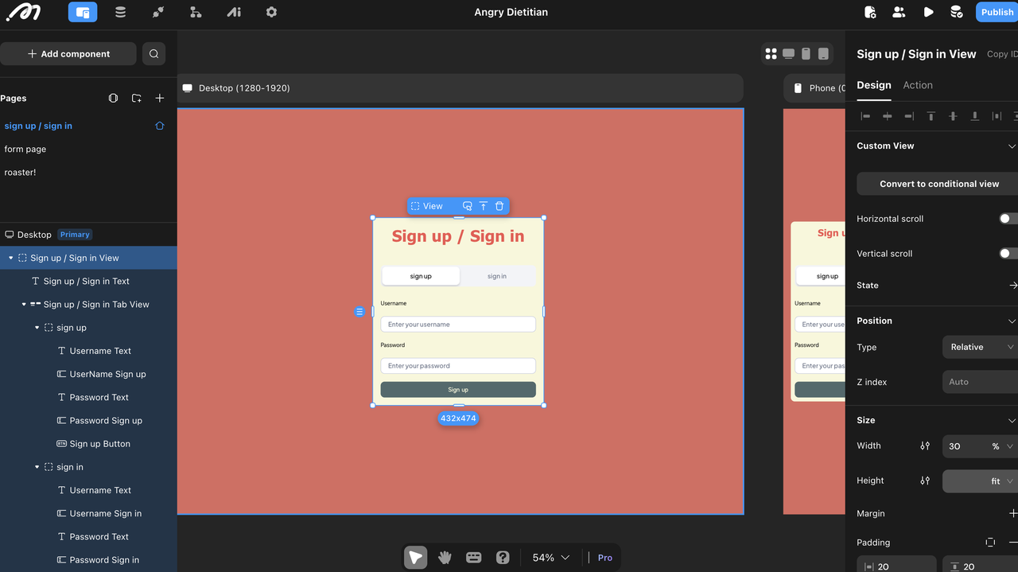Show all breakpoints with grid icon
This screenshot has width=1018, height=572.
[x=771, y=54]
